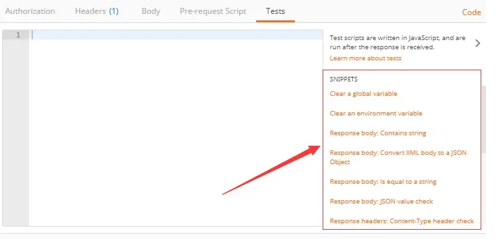Select the Body tab
Image resolution: width=501 pixels, height=239 pixels.
(x=151, y=11)
